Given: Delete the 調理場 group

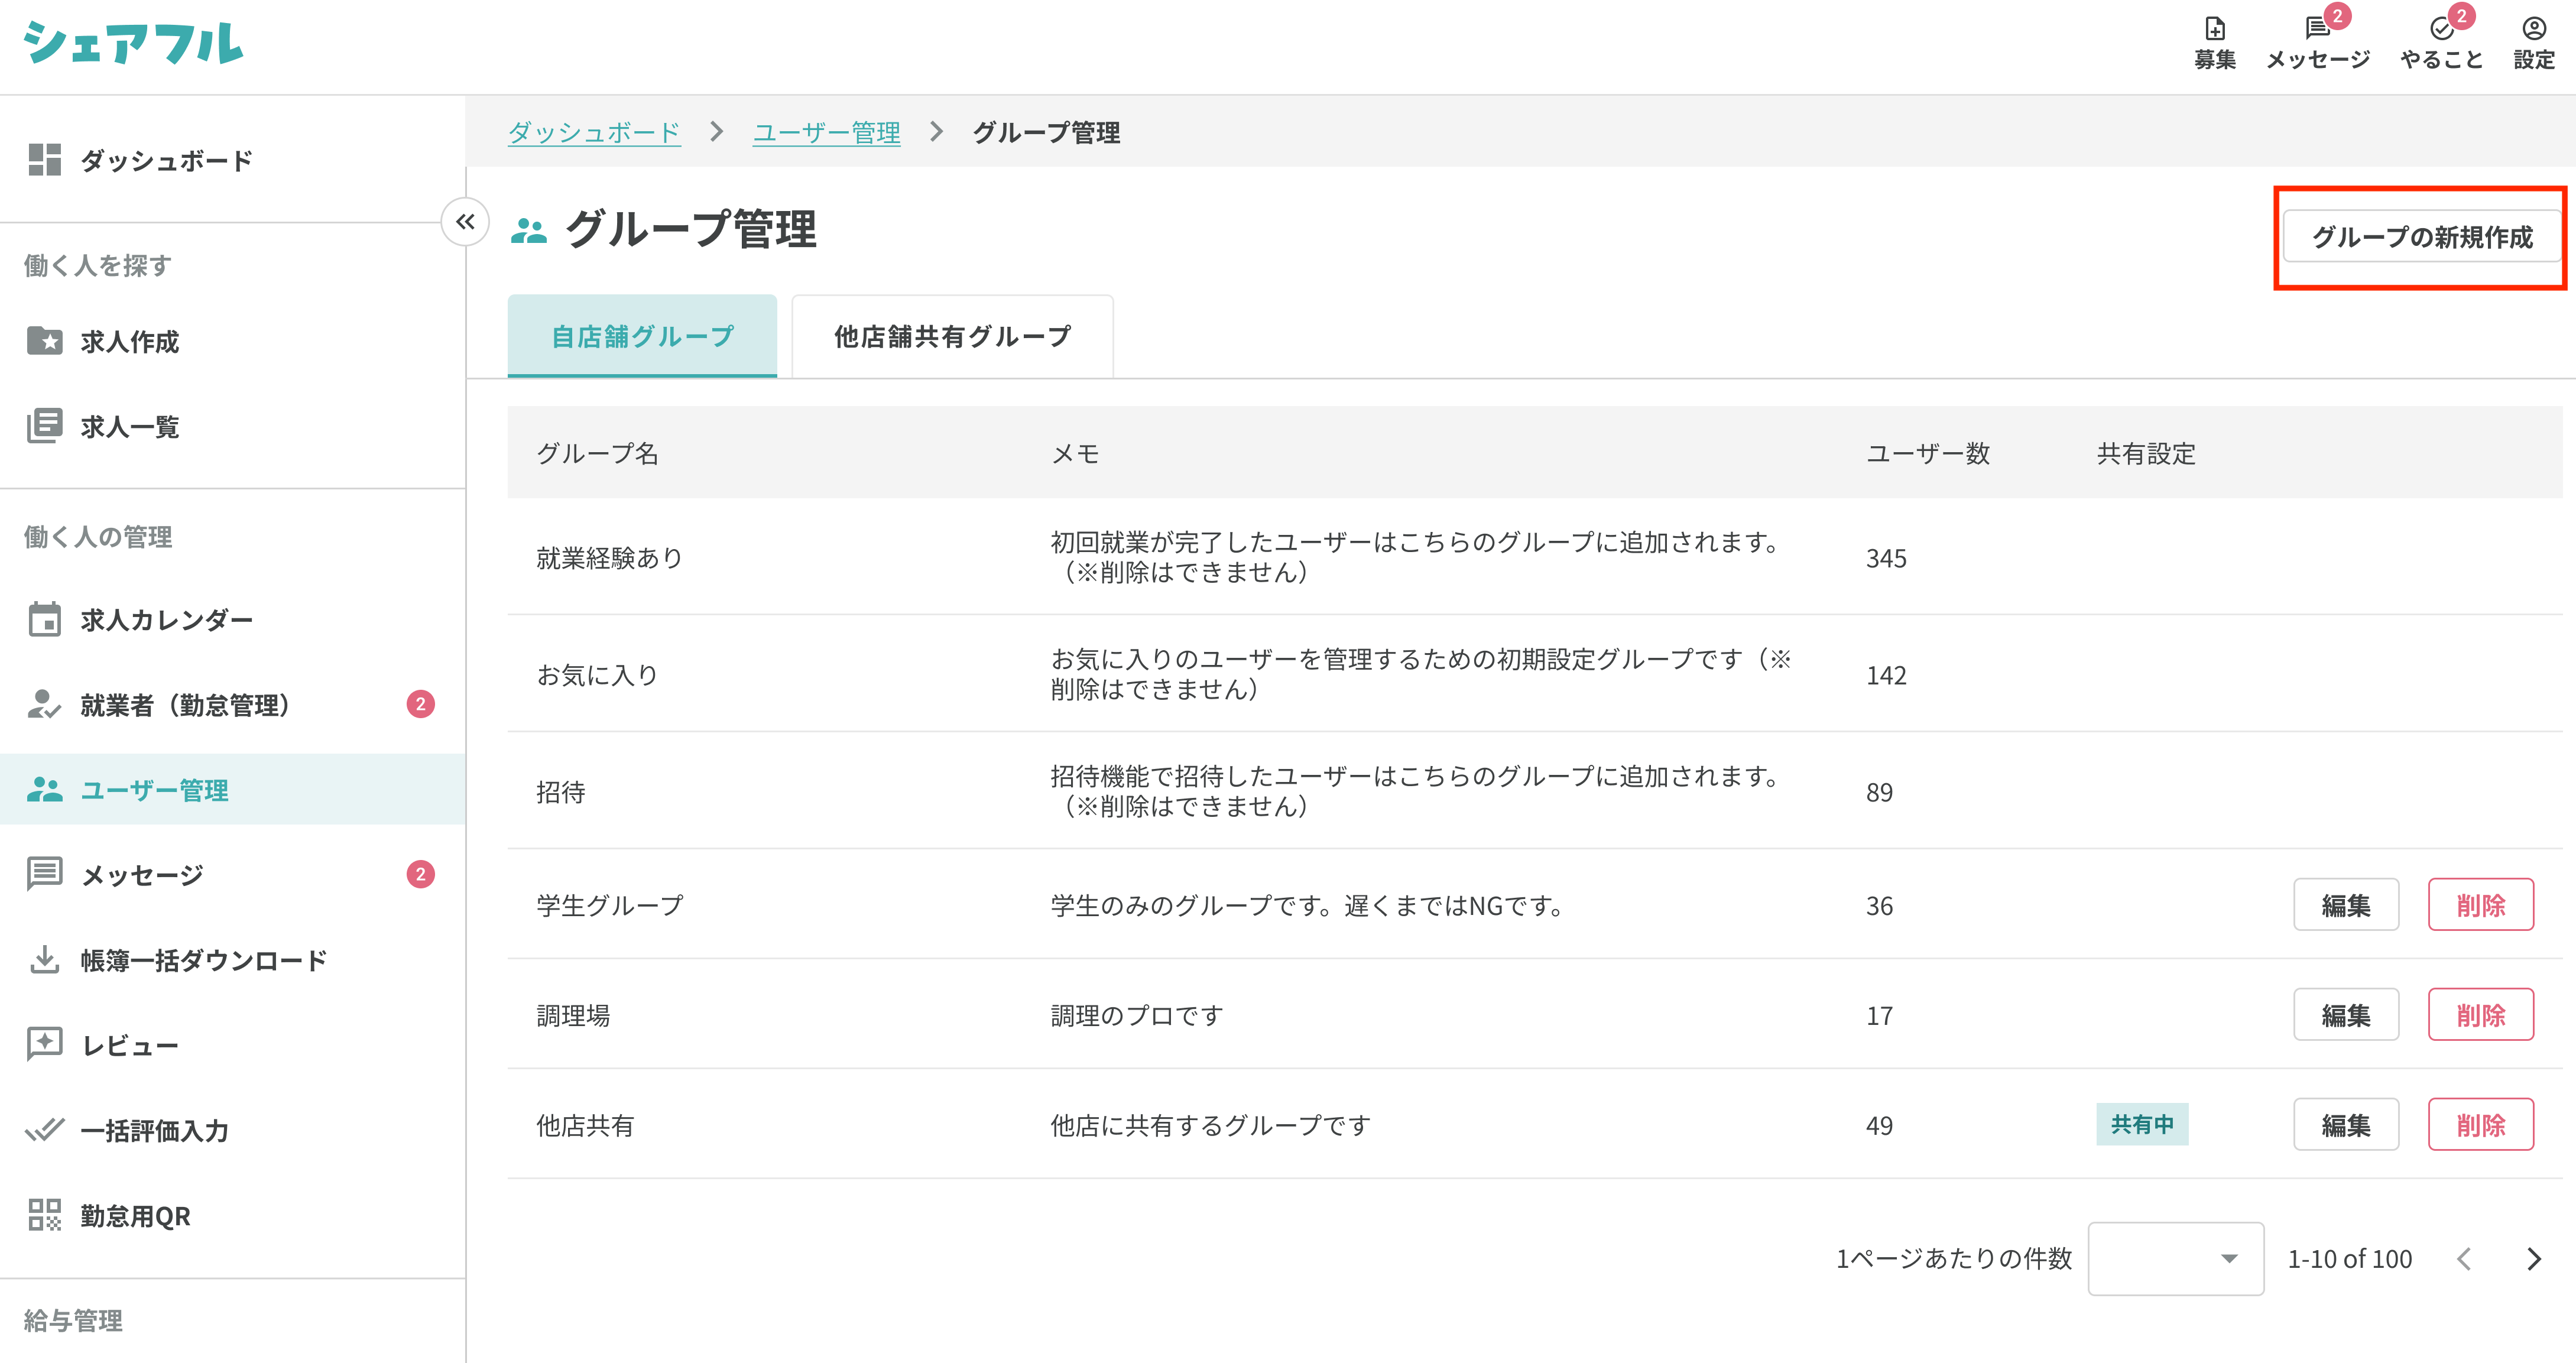Looking at the screenshot, I should [x=2480, y=1014].
